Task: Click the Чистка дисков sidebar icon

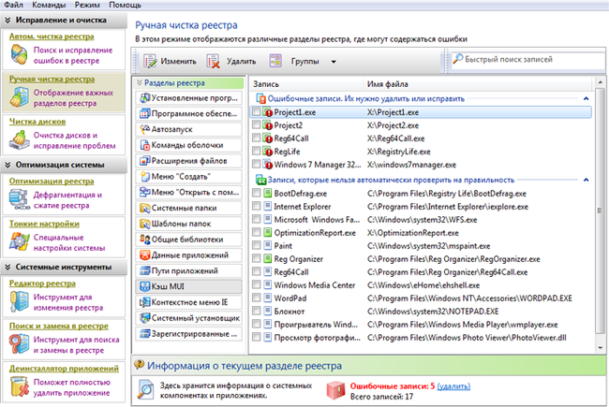Action: coord(19,140)
